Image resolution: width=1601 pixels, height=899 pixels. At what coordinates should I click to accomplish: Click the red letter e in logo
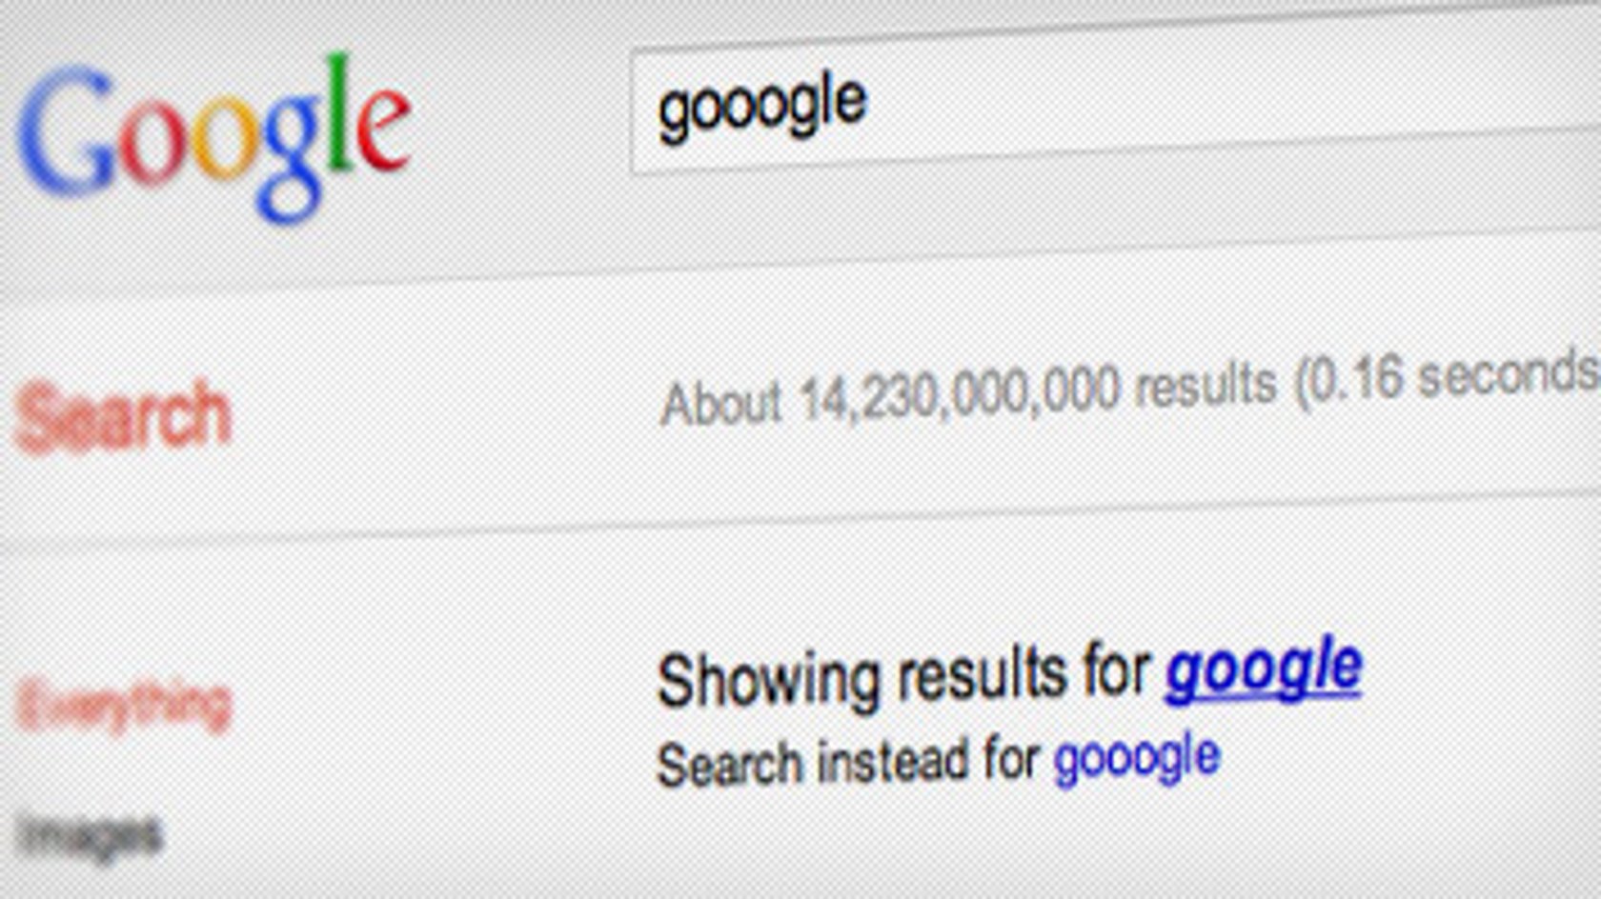[384, 127]
